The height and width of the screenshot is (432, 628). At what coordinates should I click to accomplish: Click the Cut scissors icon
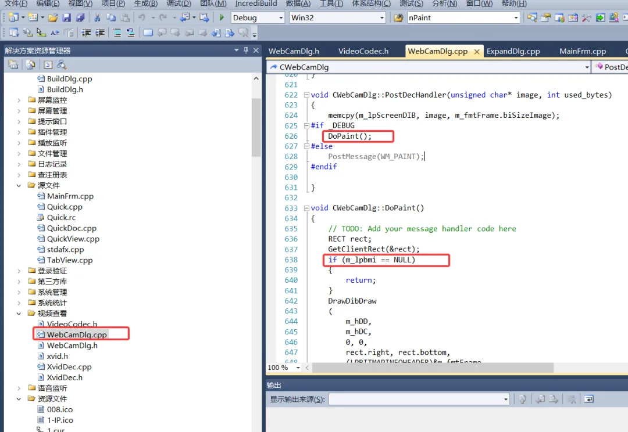point(97,17)
